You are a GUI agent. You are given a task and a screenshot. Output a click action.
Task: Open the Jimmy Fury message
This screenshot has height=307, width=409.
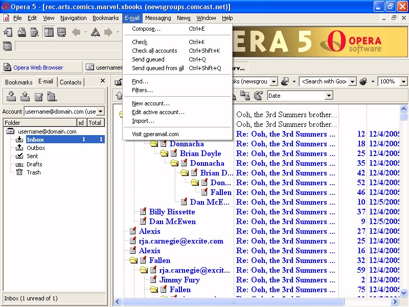179,280
